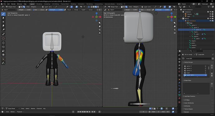Screen dimensions: 215x116
Task: Open the Render properties tab
Action: pos(179,59)
